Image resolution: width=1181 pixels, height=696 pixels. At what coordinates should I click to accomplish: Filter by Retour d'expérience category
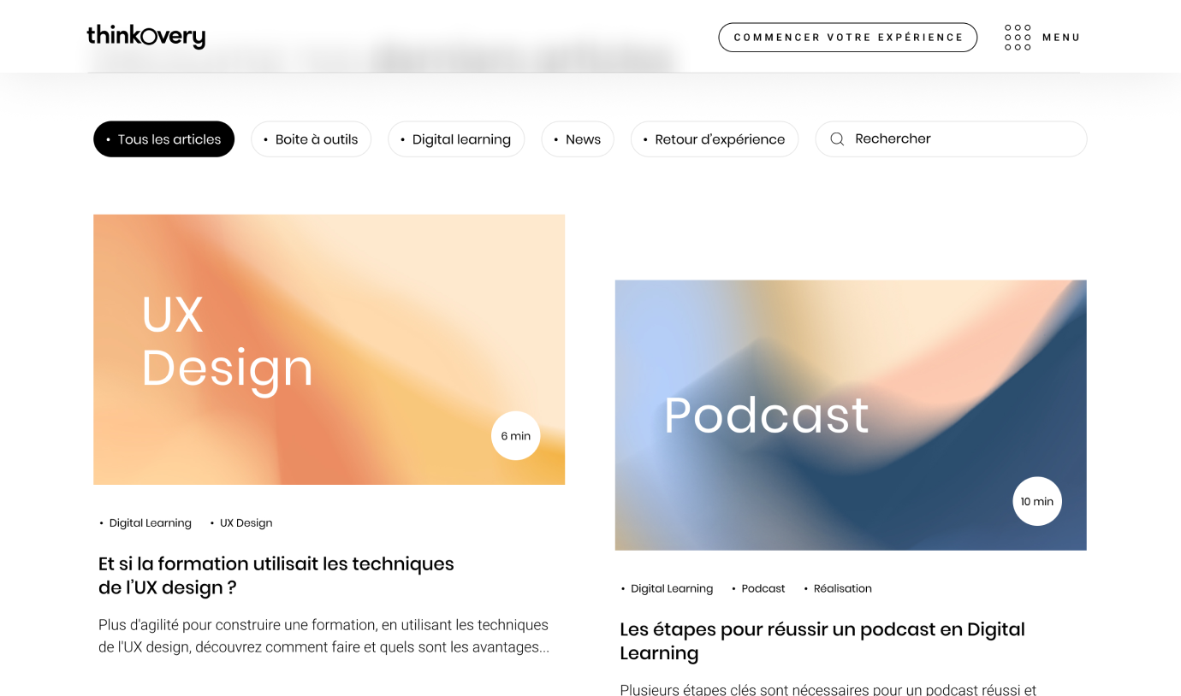coord(715,139)
